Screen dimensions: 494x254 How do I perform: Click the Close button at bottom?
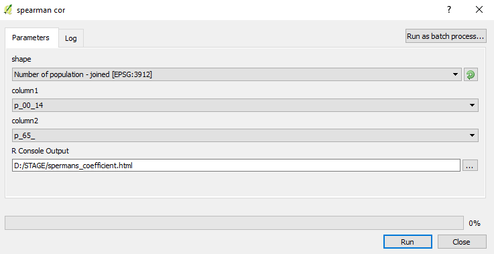point(462,242)
